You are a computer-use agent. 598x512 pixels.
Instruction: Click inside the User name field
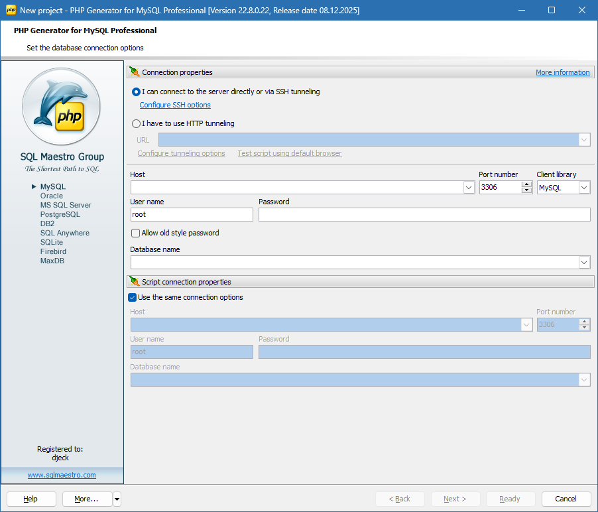point(191,214)
